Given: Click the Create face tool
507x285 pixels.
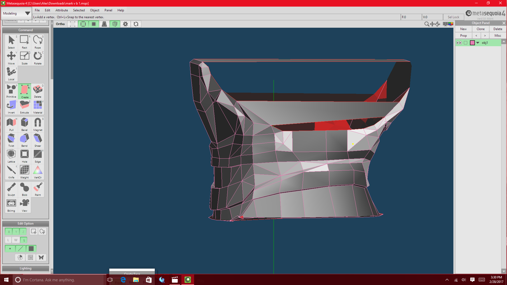Looking at the screenshot, I should click(x=25, y=91).
